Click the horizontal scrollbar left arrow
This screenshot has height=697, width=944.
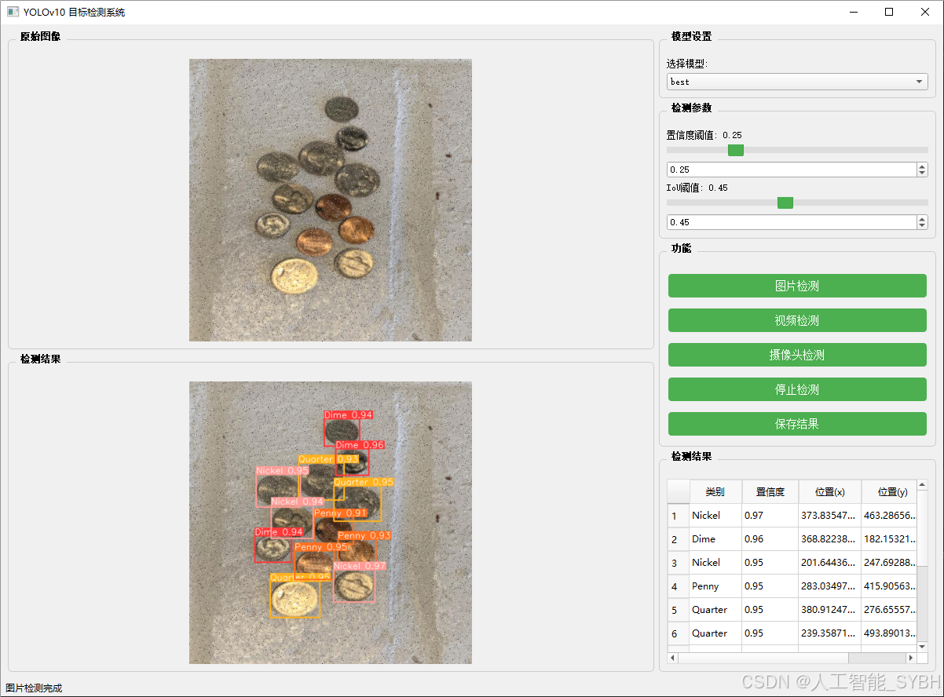click(673, 658)
